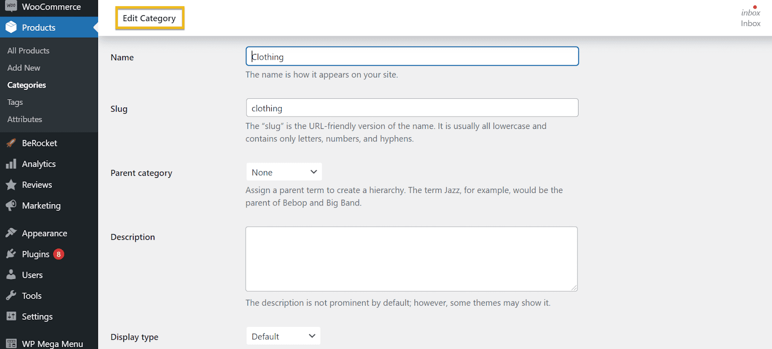
Task: Open the Tags submenu item
Action: pyautogui.click(x=15, y=102)
